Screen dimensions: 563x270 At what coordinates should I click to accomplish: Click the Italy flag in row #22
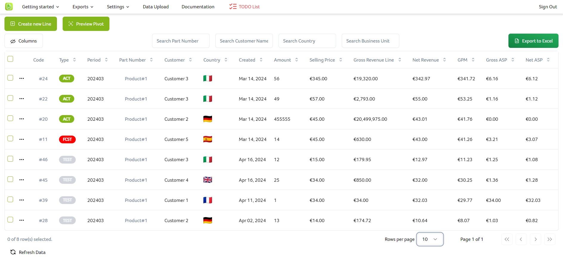[x=208, y=99]
